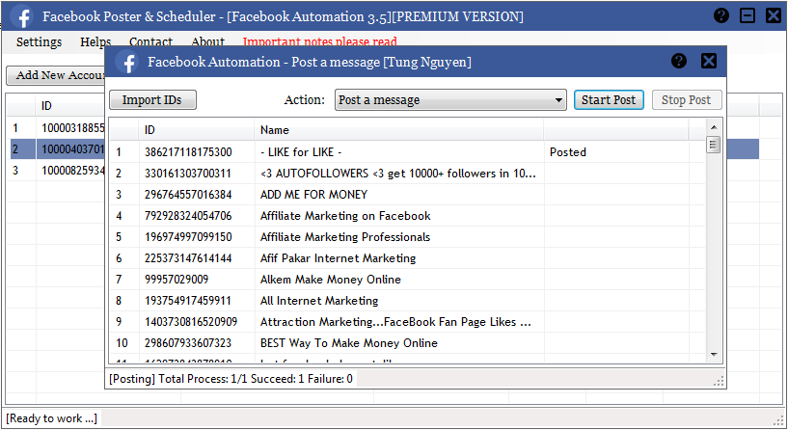Close the Post a message dialog

[709, 61]
